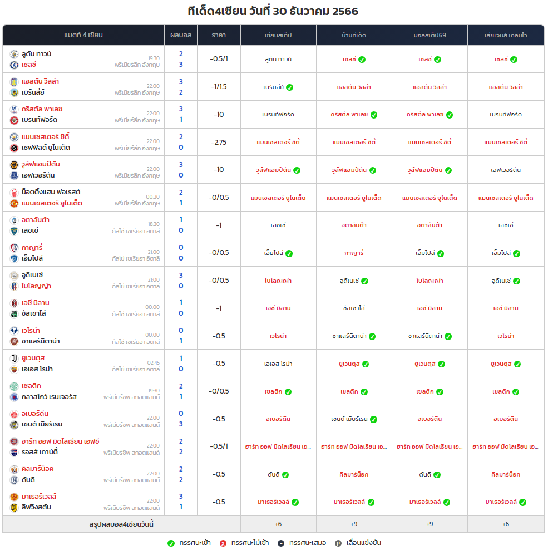Click the green check legend icon for ทรรศนะเข้า
The width and height of the screenshot is (548, 550).
(171, 543)
